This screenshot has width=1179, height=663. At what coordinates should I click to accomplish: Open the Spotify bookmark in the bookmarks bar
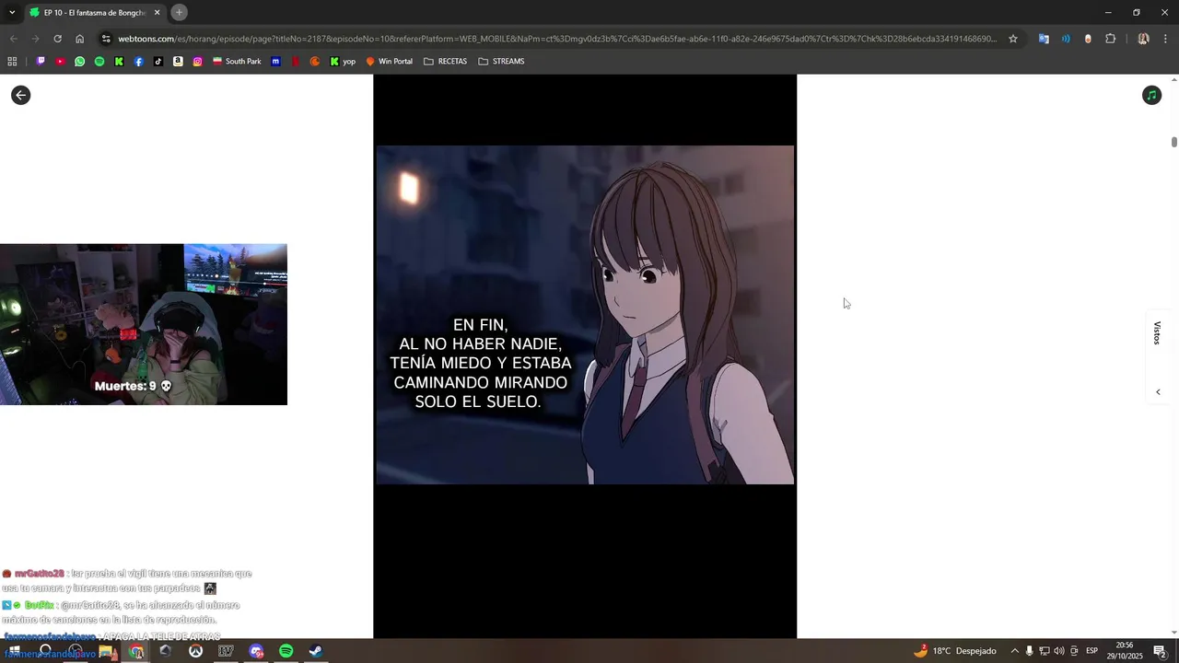pyautogui.click(x=99, y=62)
